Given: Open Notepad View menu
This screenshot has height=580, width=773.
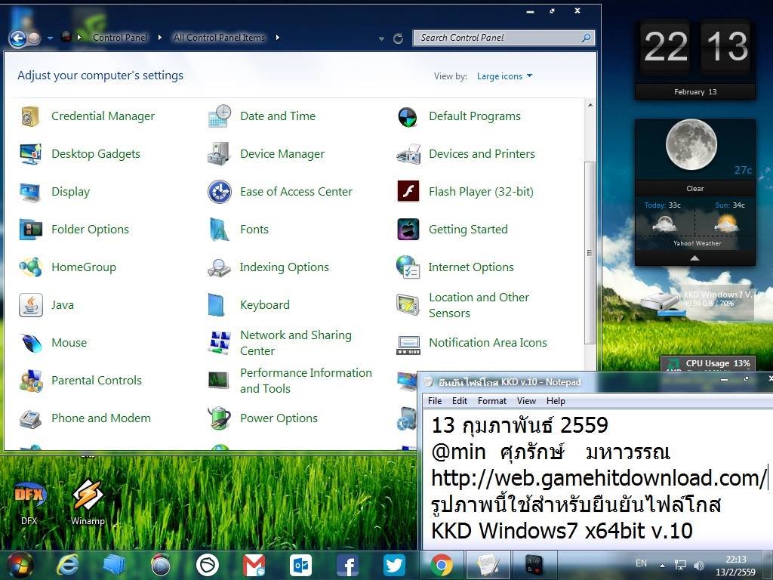Looking at the screenshot, I should 526,401.
